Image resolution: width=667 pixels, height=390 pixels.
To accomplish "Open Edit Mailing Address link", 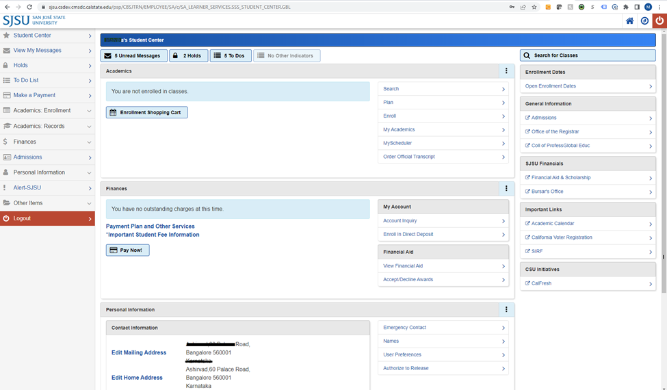I will pos(139,352).
